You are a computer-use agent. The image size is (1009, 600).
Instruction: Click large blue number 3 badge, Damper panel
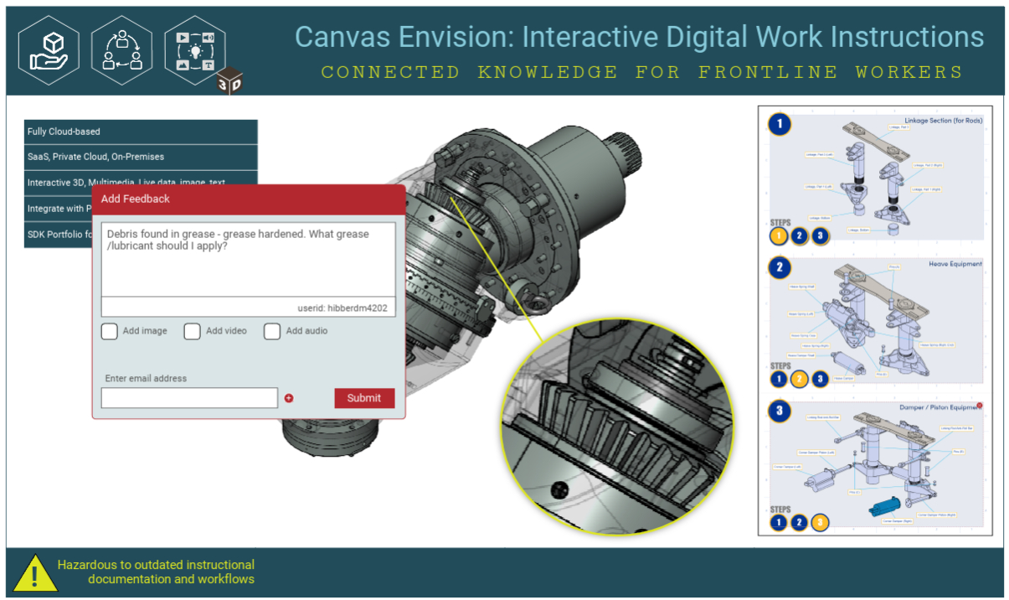coord(780,411)
